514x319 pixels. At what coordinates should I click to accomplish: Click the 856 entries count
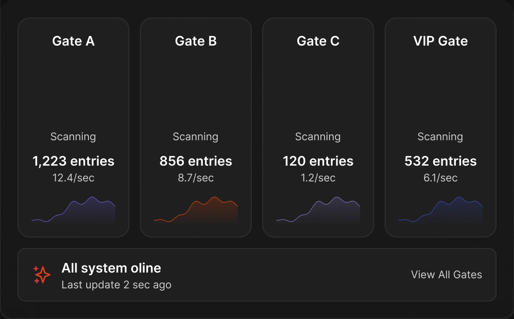[x=196, y=161]
